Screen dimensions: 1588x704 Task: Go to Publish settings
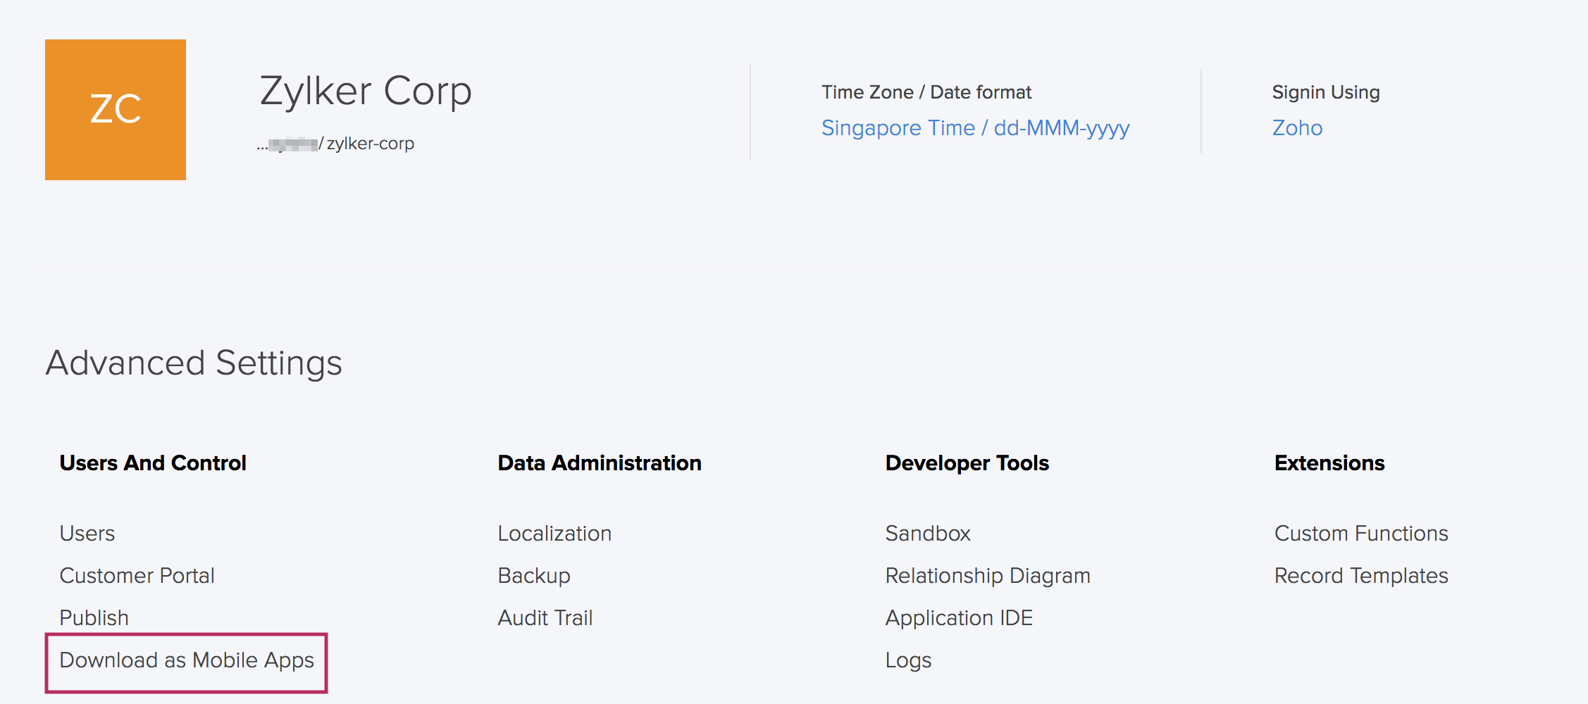(x=94, y=617)
